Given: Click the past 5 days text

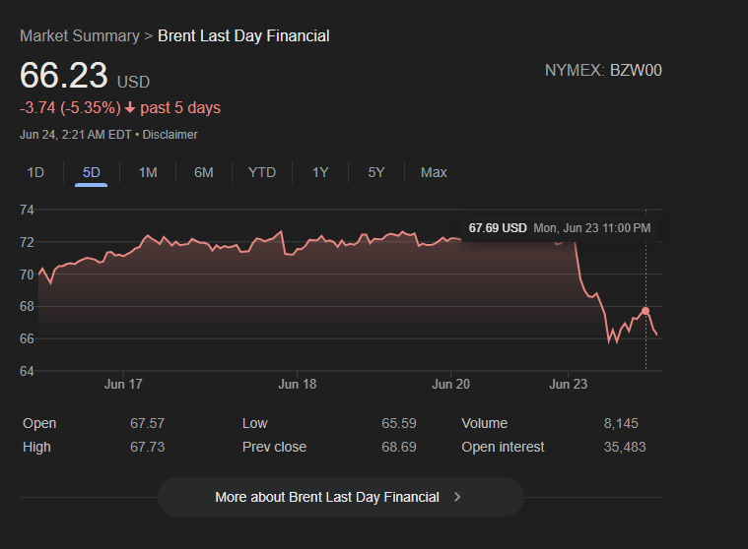Looking at the screenshot, I should point(180,108).
